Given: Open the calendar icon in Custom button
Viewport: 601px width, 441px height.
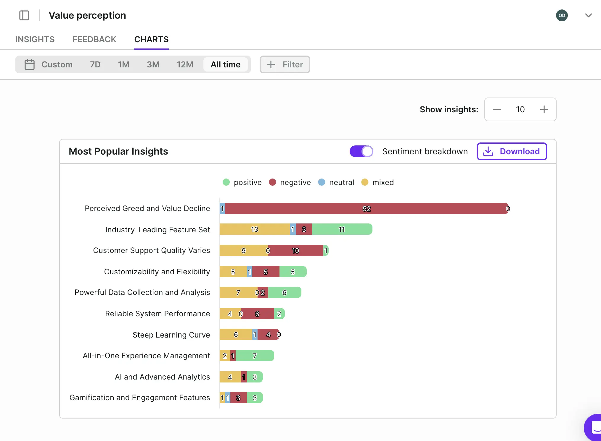Looking at the screenshot, I should click(x=30, y=64).
